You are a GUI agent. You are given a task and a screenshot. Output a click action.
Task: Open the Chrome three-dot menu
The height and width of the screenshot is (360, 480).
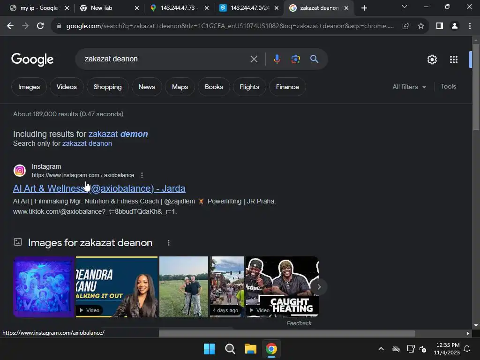pos(470,26)
